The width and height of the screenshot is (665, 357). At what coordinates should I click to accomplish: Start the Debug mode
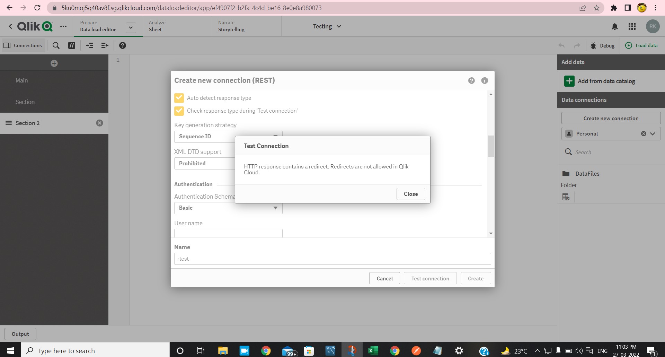coord(602,45)
